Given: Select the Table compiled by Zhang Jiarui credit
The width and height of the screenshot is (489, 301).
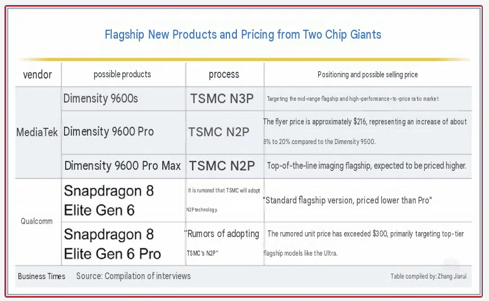Looking at the screenshot, I should 428,276.
